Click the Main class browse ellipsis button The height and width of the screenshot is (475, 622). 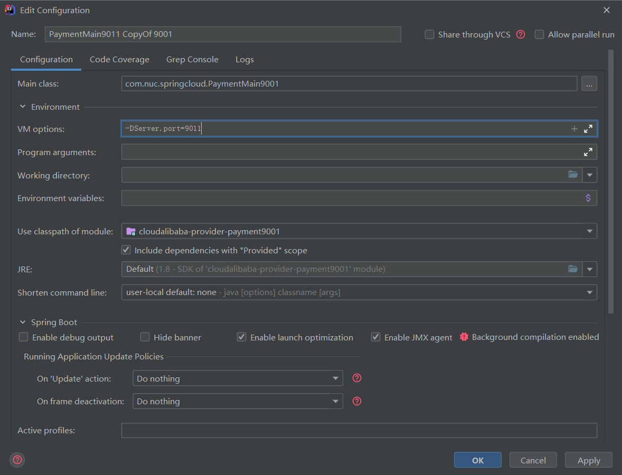click(x=589, y=83)
